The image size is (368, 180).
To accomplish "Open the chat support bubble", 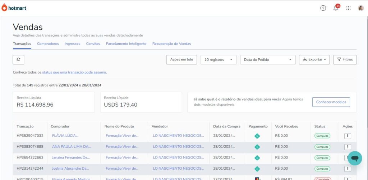I will click(355, 158).
